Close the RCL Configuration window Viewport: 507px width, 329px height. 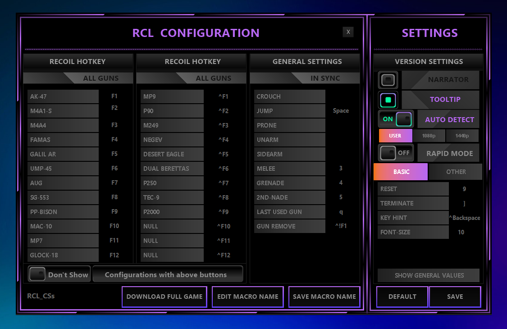click(x=348, y=32)
